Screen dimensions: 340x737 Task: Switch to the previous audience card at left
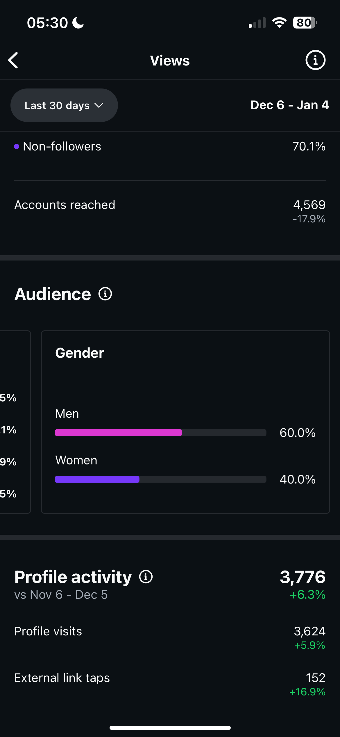15,421
